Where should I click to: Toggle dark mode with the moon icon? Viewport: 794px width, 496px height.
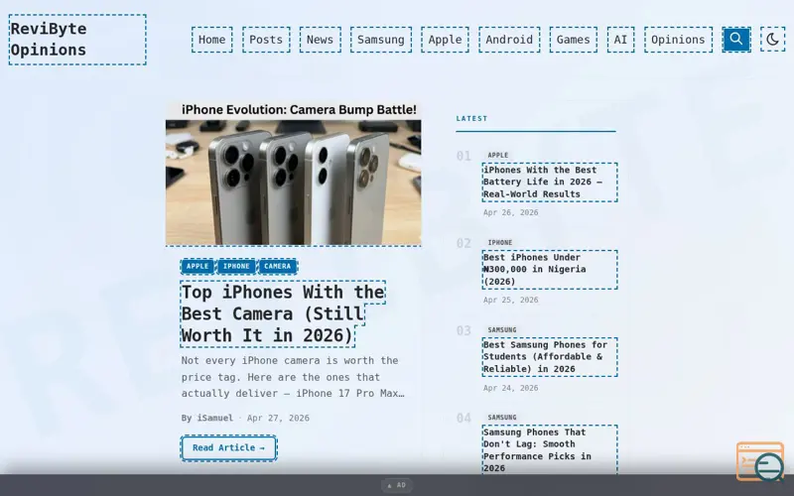[772, 40]
